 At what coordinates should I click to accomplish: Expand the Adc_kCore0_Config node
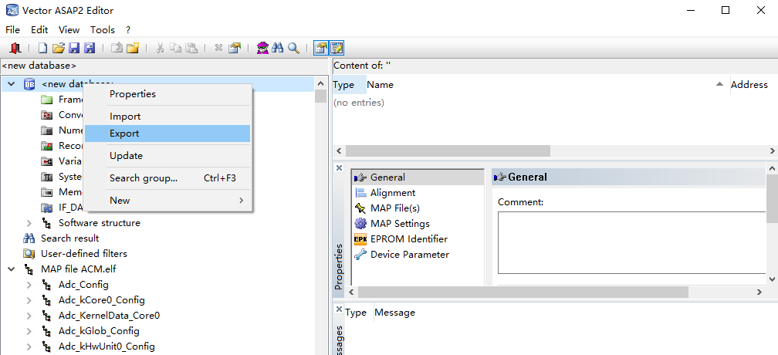(x=29, y=300)
